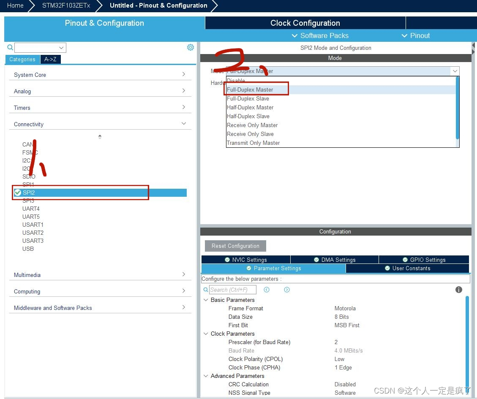Click the Parameter Settings check icon
The height and width of the screenshot is (399, 477).
(x=249, y=268)
